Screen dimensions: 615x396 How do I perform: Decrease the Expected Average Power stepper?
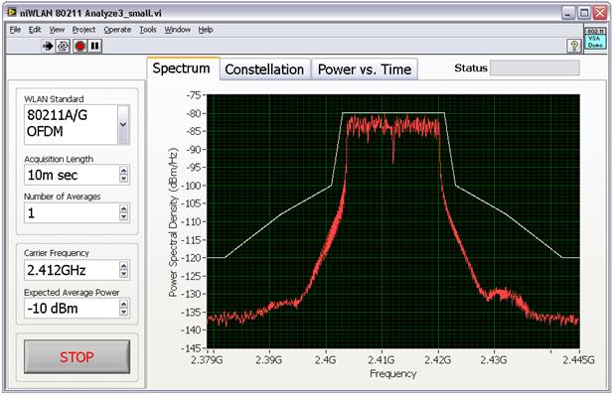pos(123,313)
